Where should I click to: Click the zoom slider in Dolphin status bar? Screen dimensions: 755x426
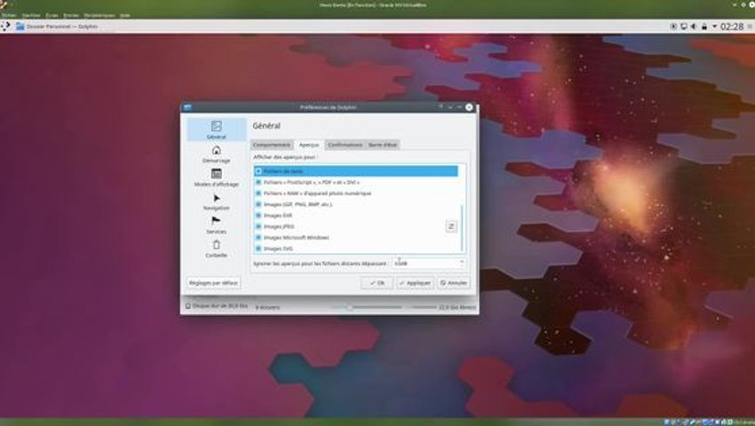tap(366, 307)
